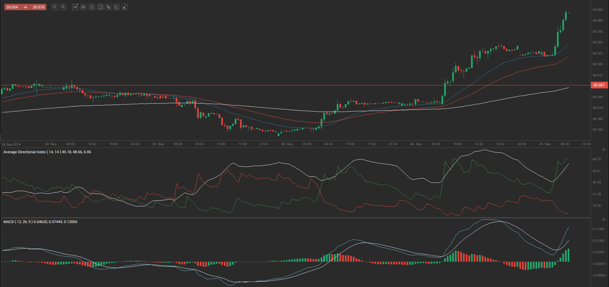Close the Average Directional Index panel
609x287 pixels.
[x=603, y=150]
